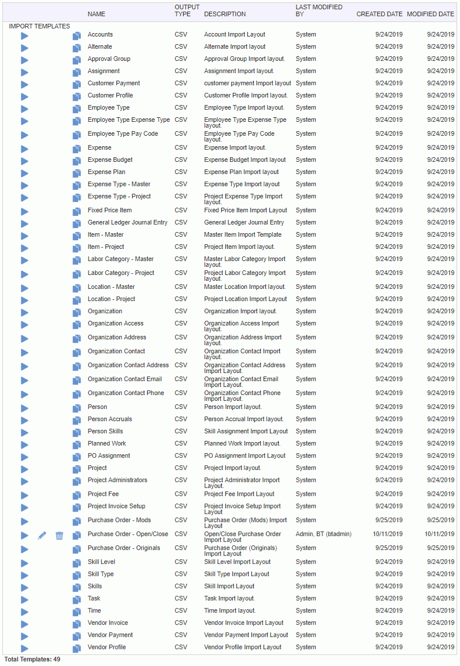Copy the Approval Group template

click(76, 60)
